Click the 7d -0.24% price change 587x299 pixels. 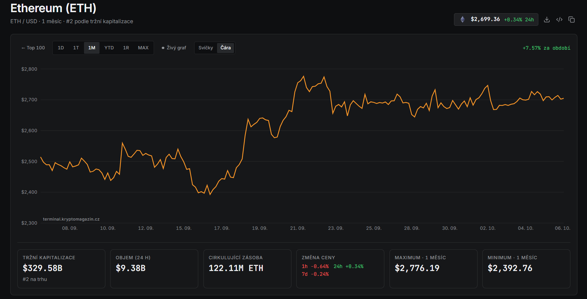click(315, 274)
